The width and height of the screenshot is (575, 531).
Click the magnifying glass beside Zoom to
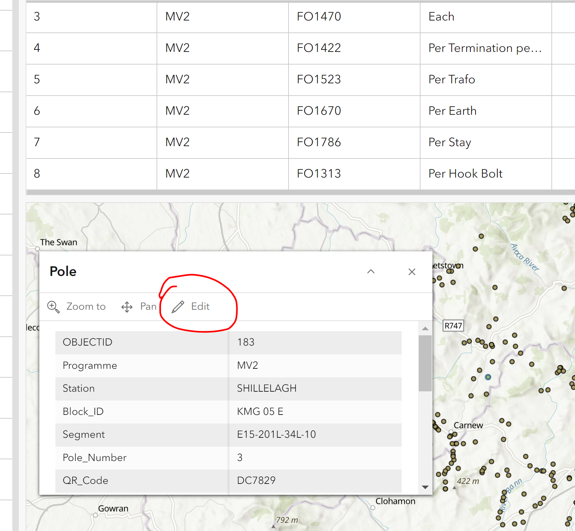coord(53,306)
